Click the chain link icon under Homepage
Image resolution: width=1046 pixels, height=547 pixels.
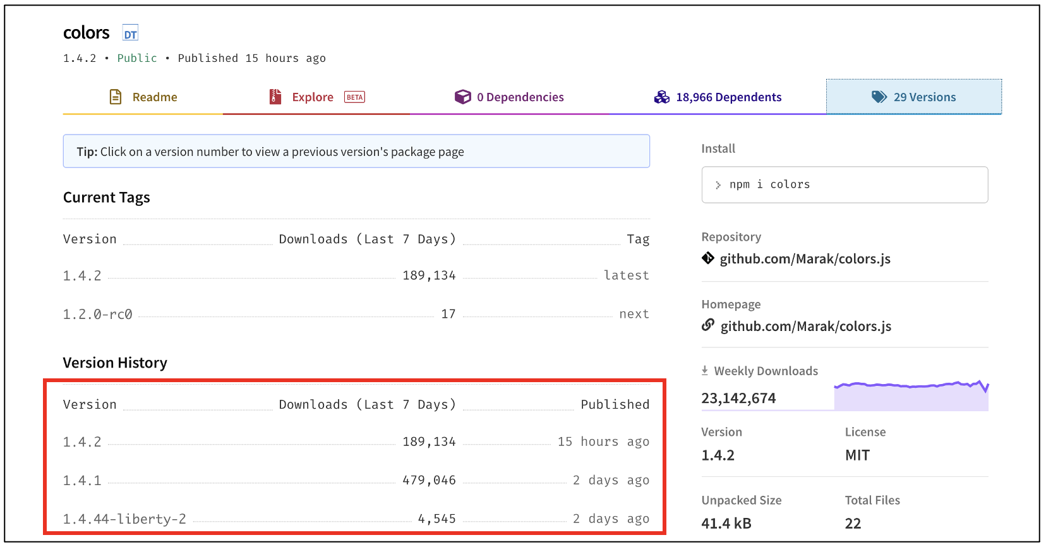tap(708, 325)
